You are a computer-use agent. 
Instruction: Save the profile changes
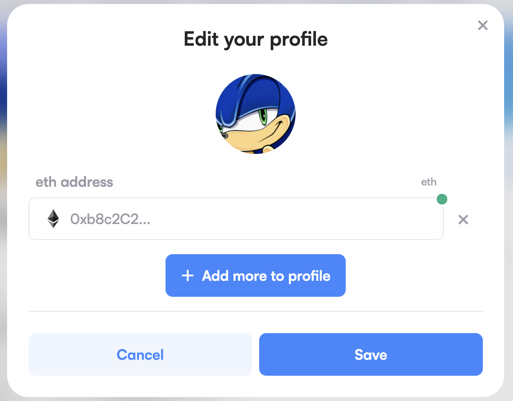371,354
